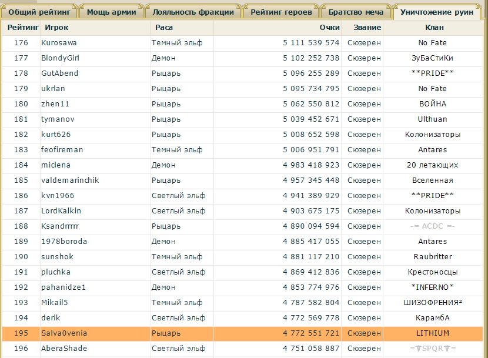Click player name BlondyGirl
The width and height of the screenshot is (488, 358).
(x=60, y=58)
